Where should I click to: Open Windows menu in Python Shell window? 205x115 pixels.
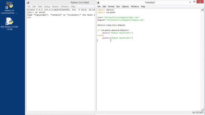[65, 6]
